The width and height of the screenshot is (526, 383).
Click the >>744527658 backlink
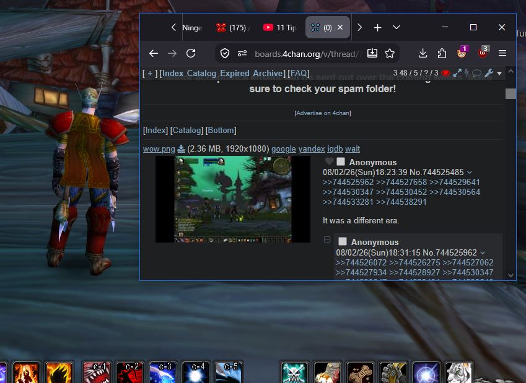401,182
